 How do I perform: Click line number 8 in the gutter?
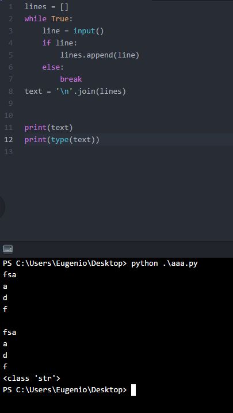point(10,91)
